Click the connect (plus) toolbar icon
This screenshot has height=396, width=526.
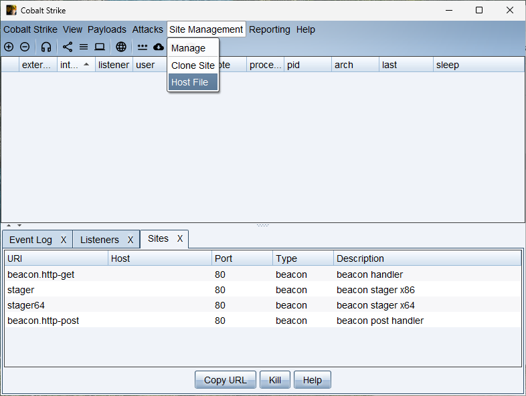(9, 47)
